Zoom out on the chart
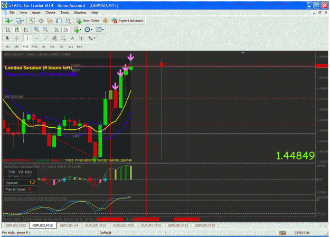Viewport: 330px width, 237px height. pos(45,30)
